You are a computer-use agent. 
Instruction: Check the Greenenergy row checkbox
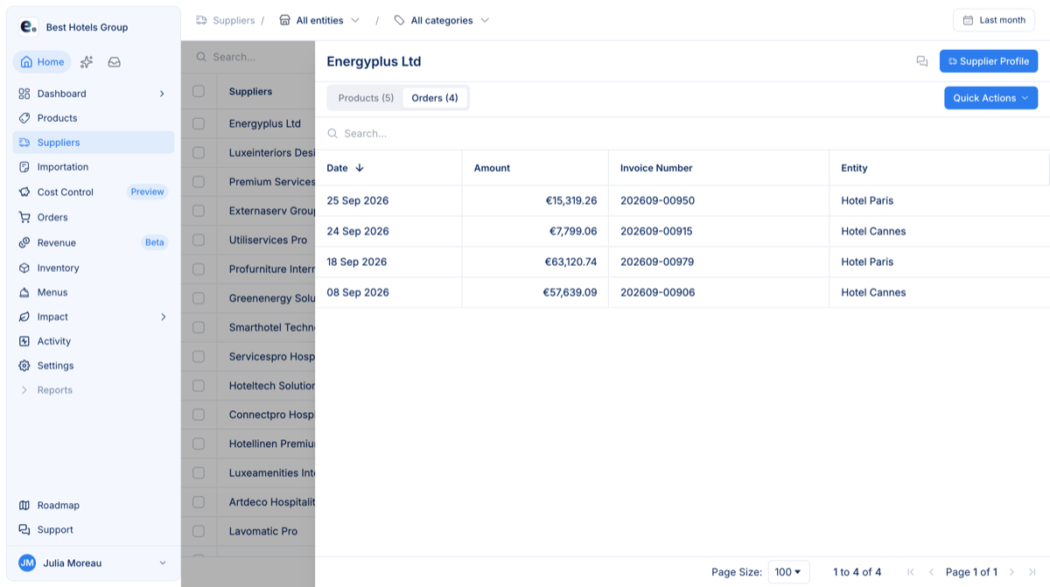coord(199,298)
